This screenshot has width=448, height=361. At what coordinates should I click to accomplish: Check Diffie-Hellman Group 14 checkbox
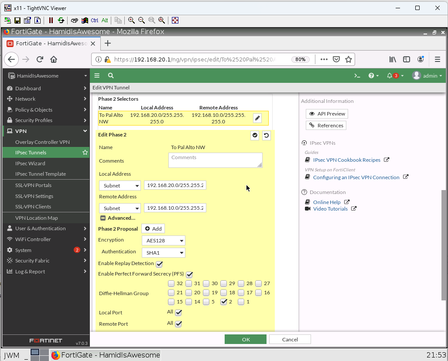[x=188, y=302]
